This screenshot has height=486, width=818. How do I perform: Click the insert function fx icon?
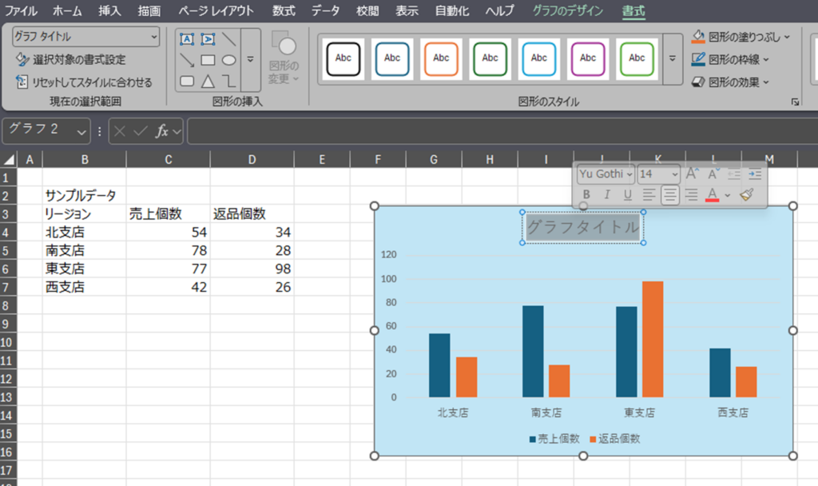tap(161, 131)
